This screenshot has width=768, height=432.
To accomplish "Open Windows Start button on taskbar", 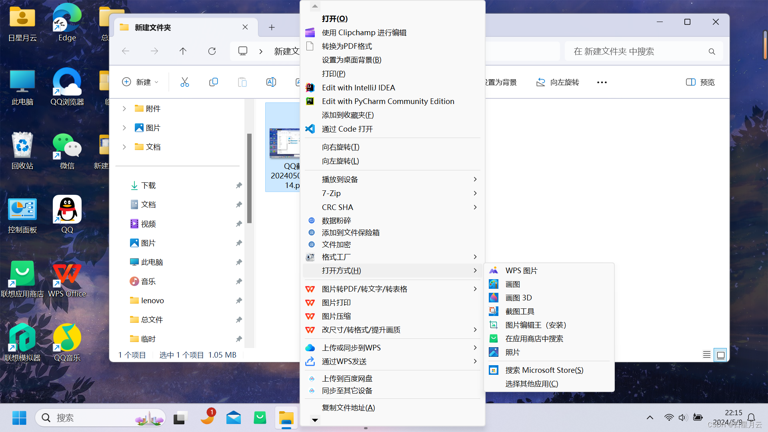I will [19, 418].
